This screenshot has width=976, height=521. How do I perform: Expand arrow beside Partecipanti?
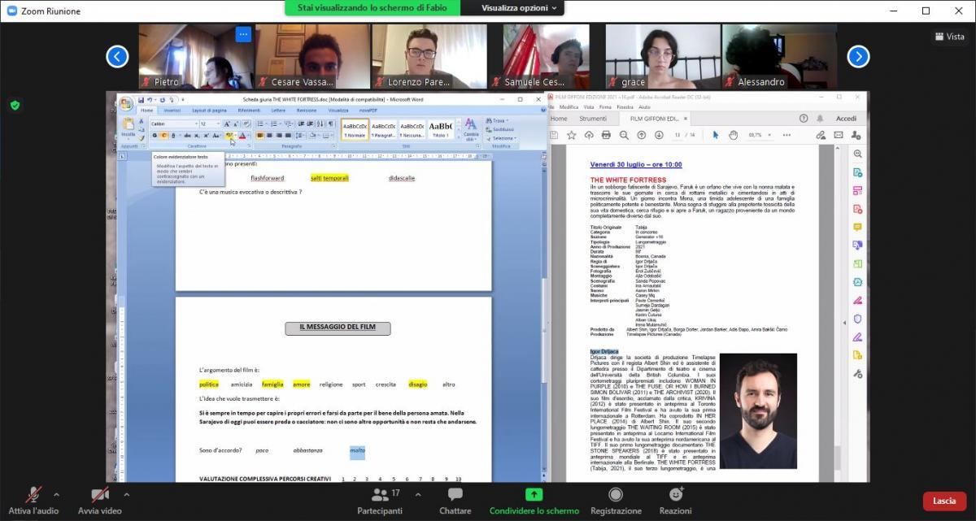418,493
